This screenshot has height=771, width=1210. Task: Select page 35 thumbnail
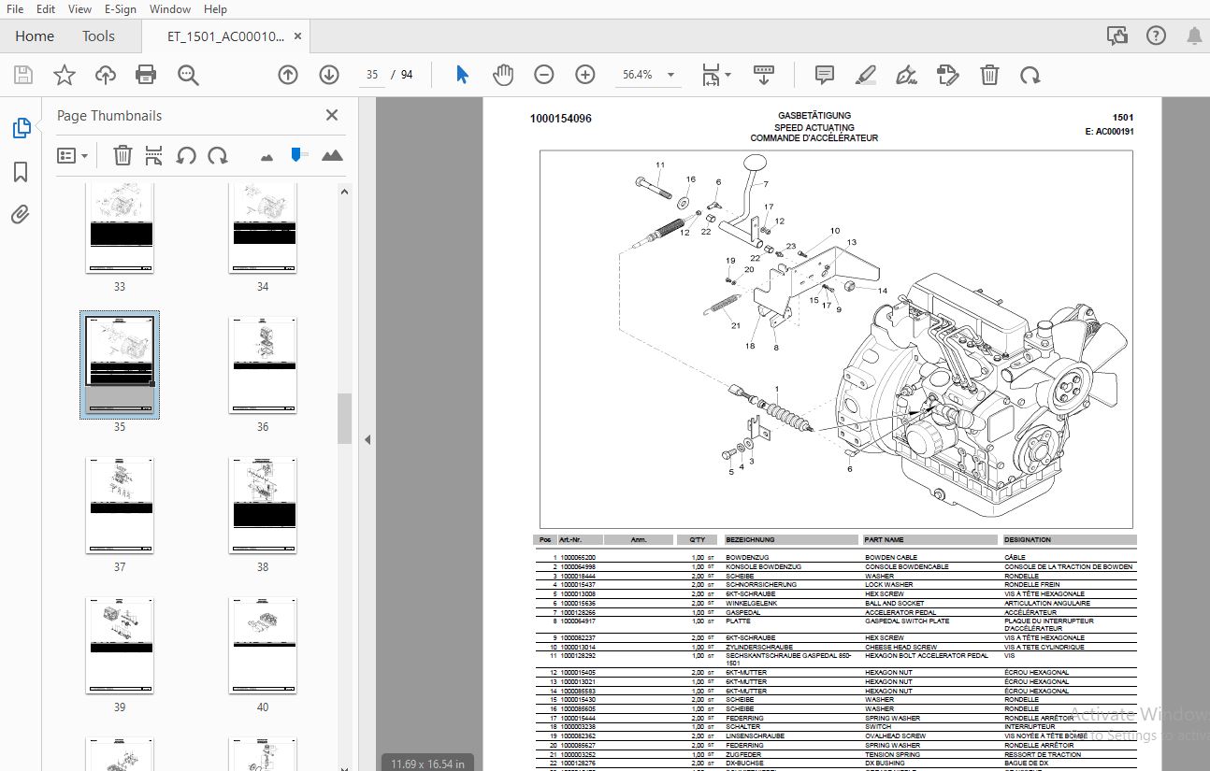tap(120, 364)
